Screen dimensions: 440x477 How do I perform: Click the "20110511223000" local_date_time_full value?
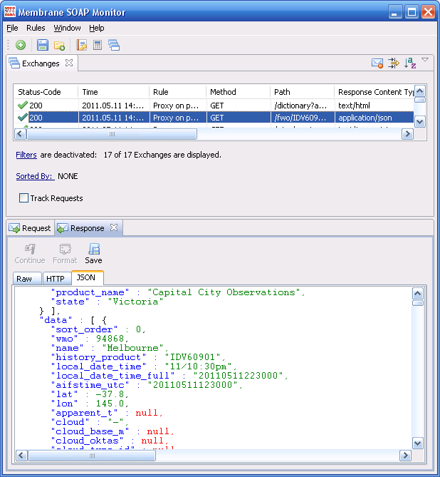[x=238, y=376]
